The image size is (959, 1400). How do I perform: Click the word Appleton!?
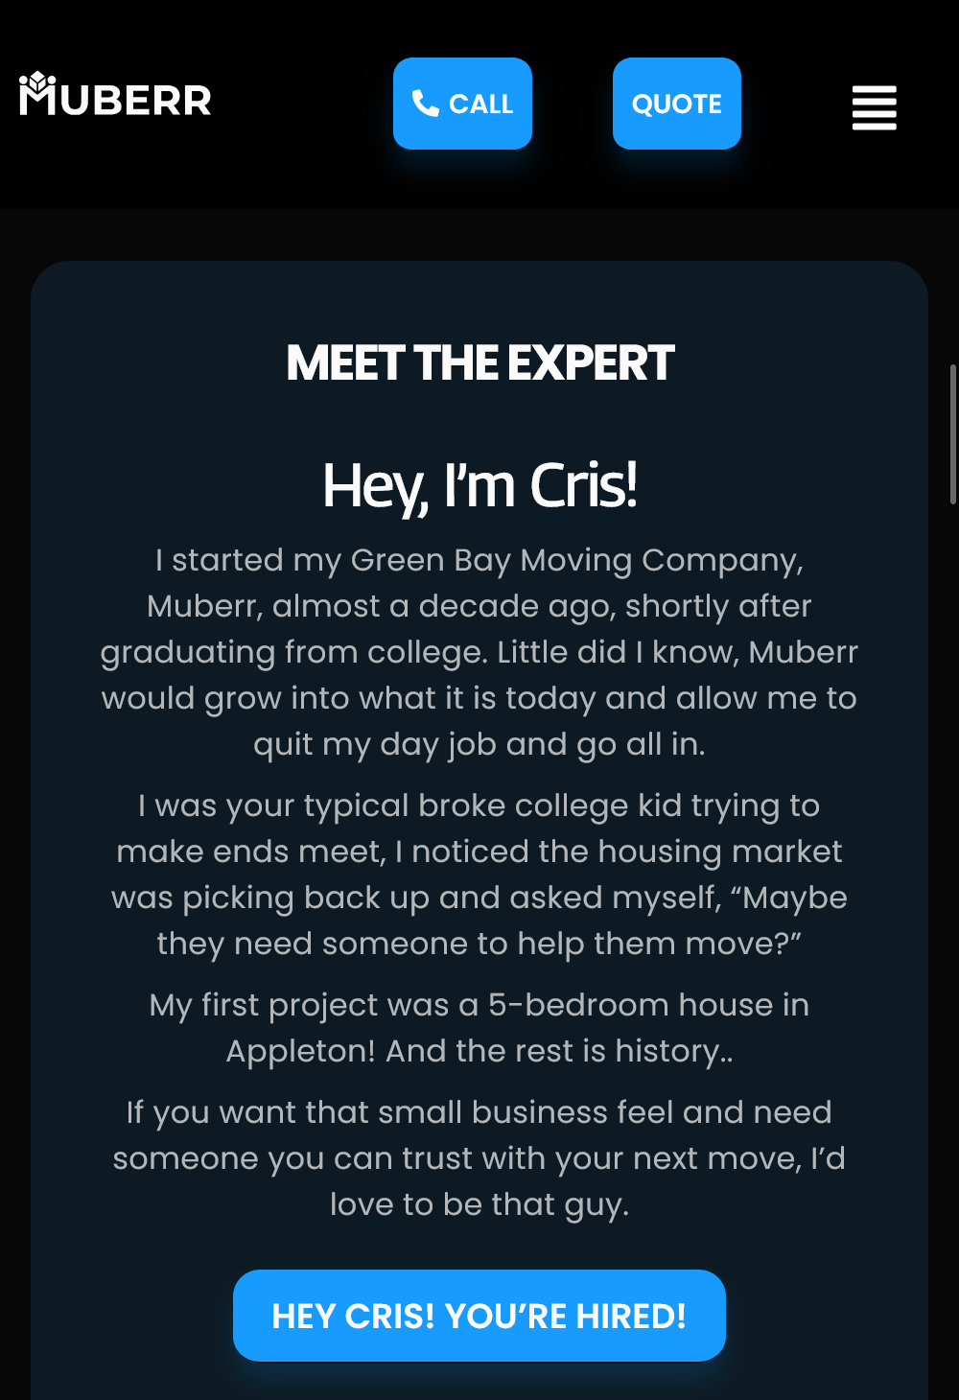pyautogui.click(x=300, y=1051)
